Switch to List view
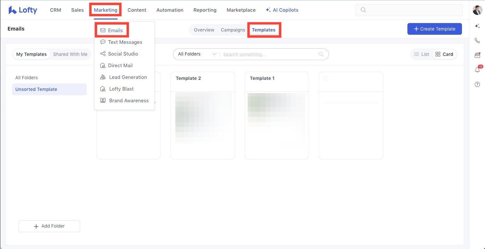This screenshot has height=249, width=485. point(422,54)
